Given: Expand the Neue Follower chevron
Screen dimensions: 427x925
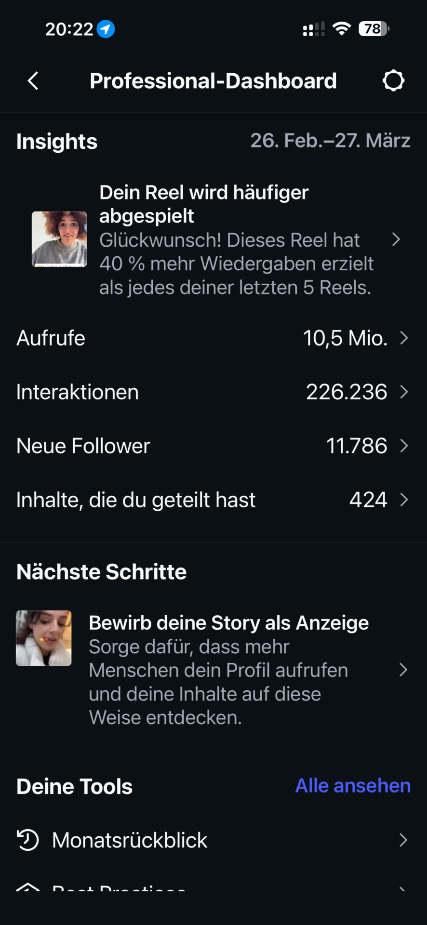Looking at the screenshot, I should 404,446.
